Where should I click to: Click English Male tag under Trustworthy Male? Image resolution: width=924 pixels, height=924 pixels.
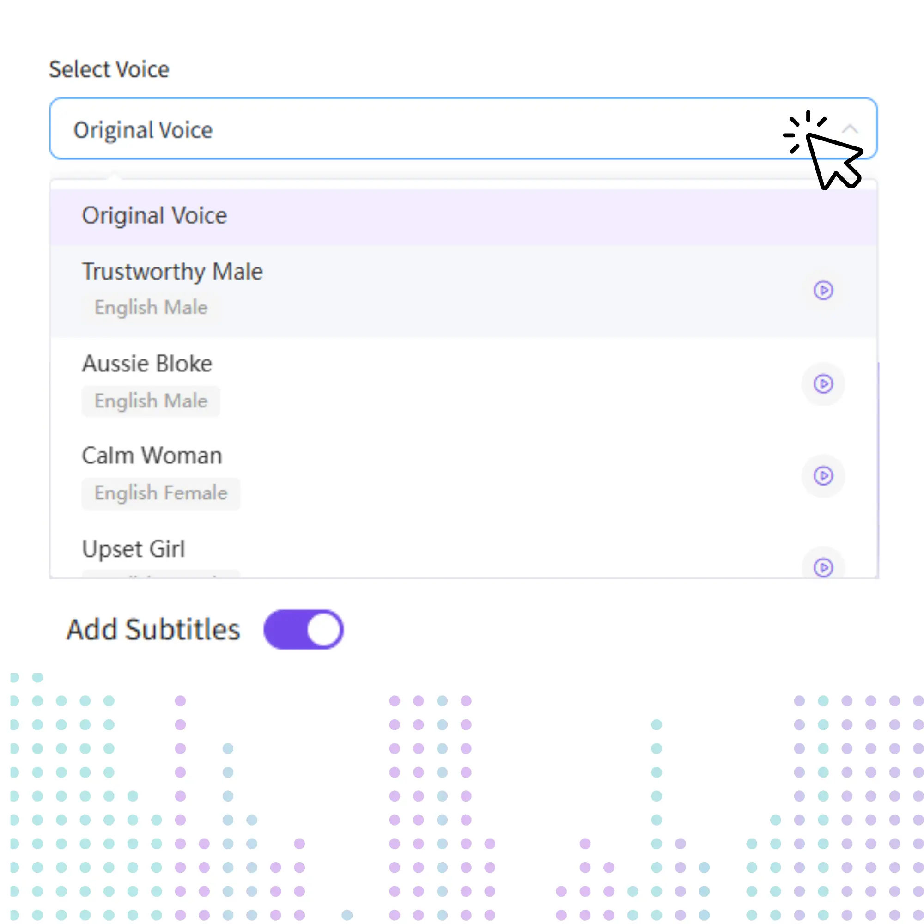click(x=151, y=308)
